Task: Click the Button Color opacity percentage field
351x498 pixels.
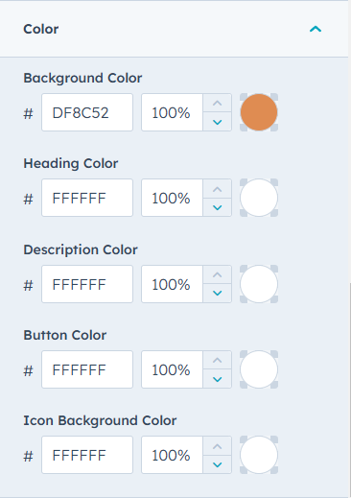Action: point(172,369)
